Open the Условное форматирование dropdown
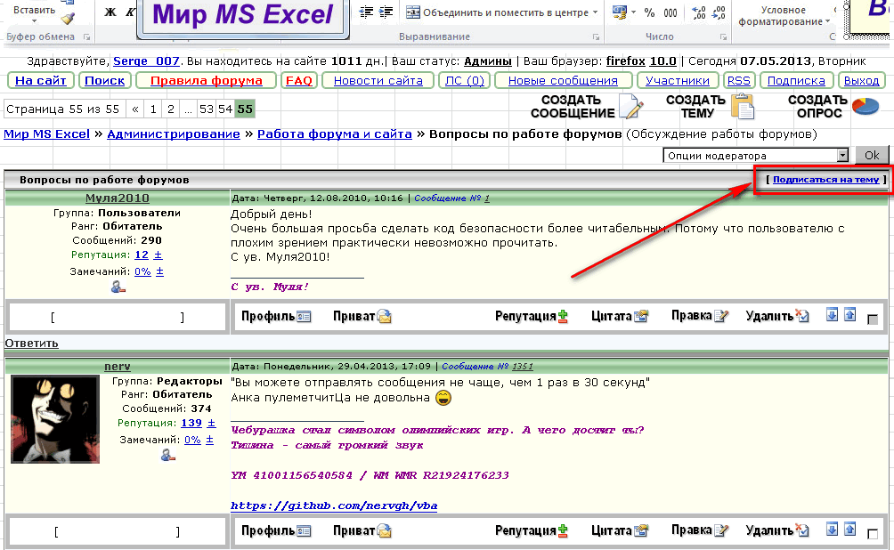 pyautogui.click(x=784, y=16)
